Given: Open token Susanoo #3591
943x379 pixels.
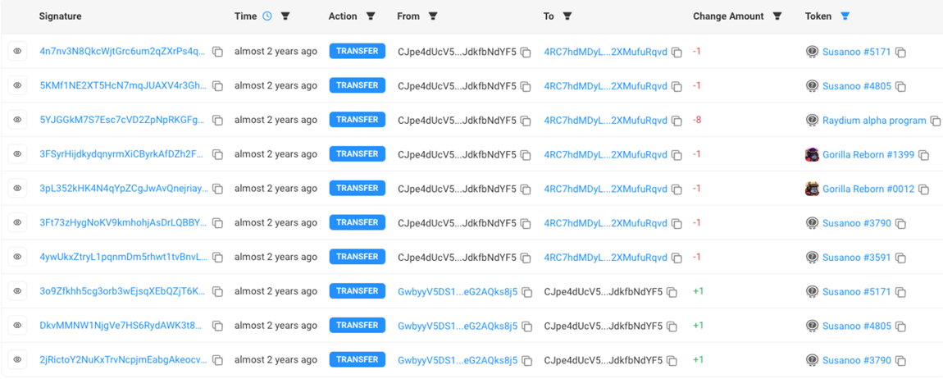Looking at the screenshot, I should tap(856, 258).
